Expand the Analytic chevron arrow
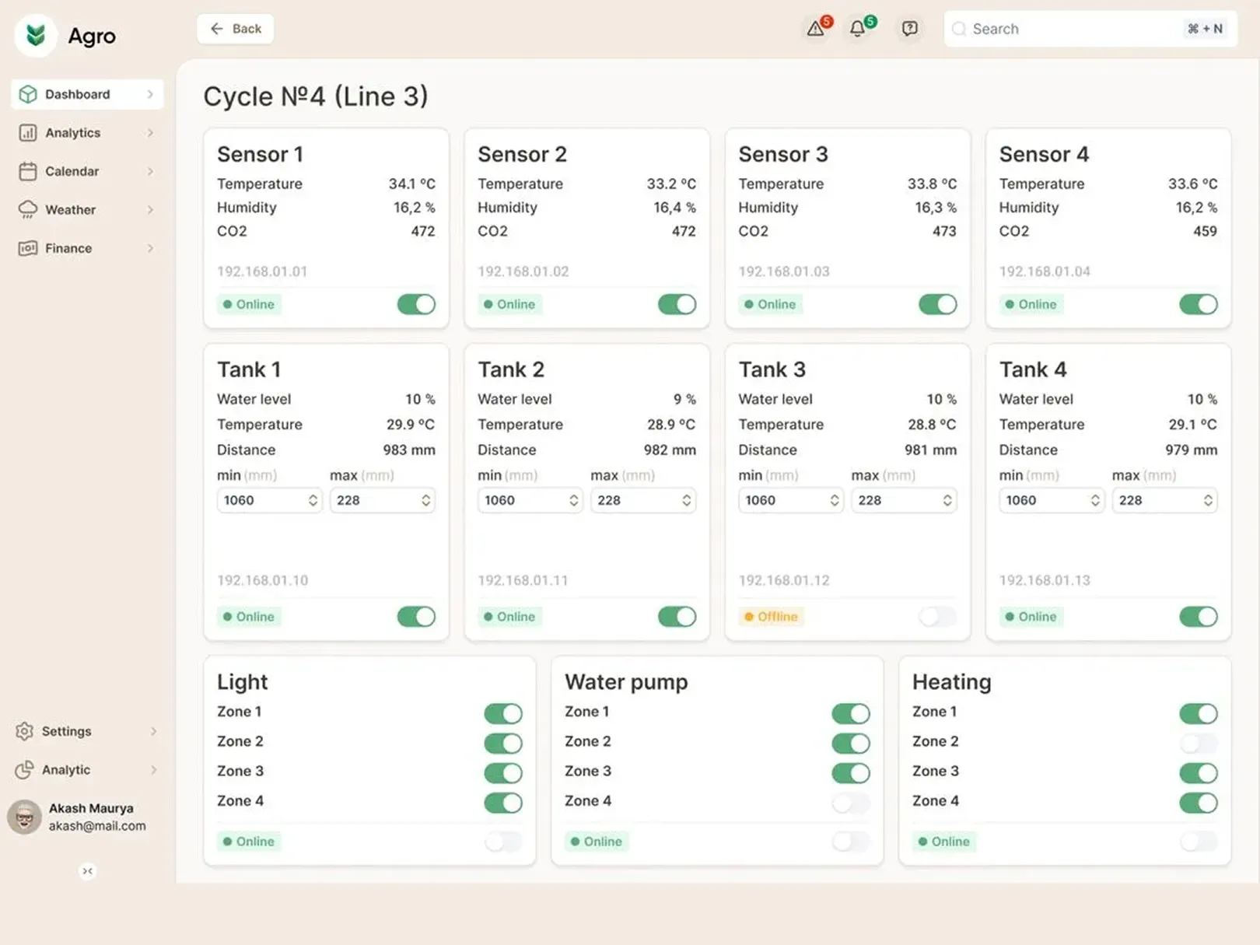 click(x=153, y=770)
